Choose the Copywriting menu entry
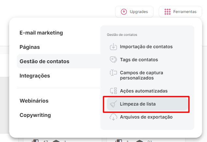This screenshot has height=142, width=207. (x=35, y=115)
